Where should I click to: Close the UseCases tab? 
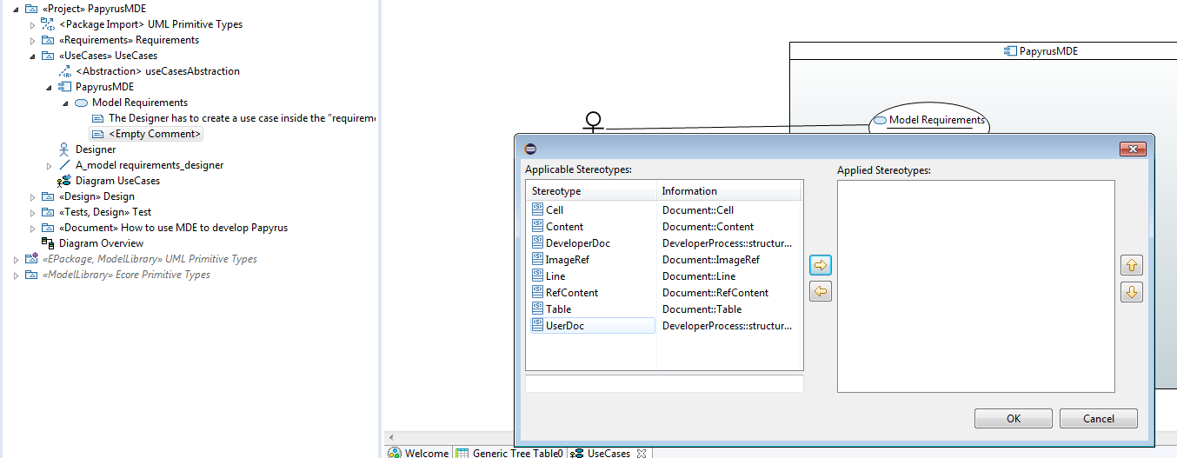(x=642, y=453)
